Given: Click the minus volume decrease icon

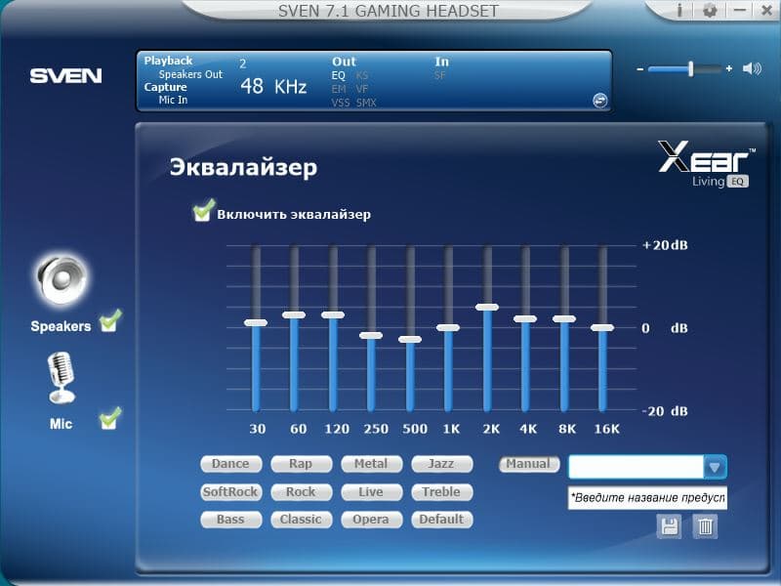Looking at the screenshot, I should 640,69.
